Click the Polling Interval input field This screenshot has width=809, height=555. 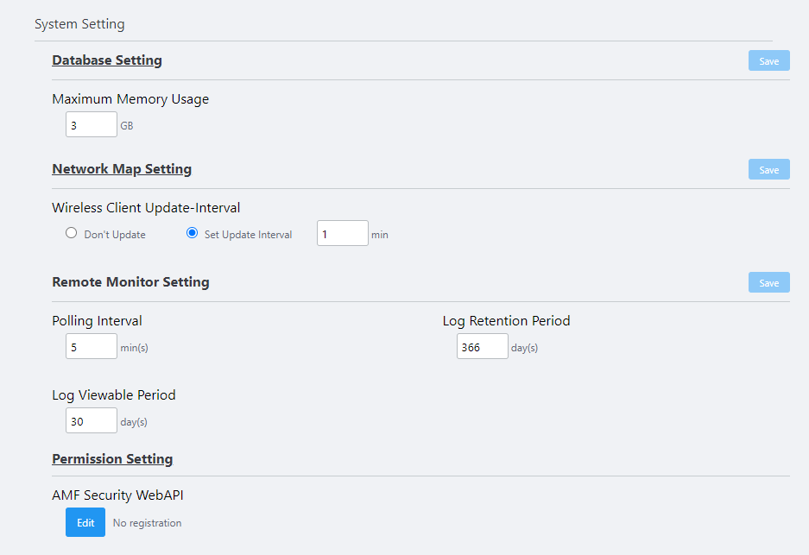click(x=92, y=346)
